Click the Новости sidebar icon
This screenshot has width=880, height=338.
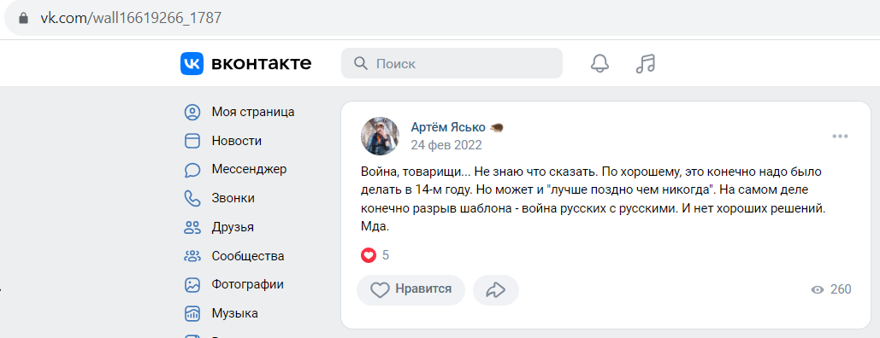click(x=192, y=141)
